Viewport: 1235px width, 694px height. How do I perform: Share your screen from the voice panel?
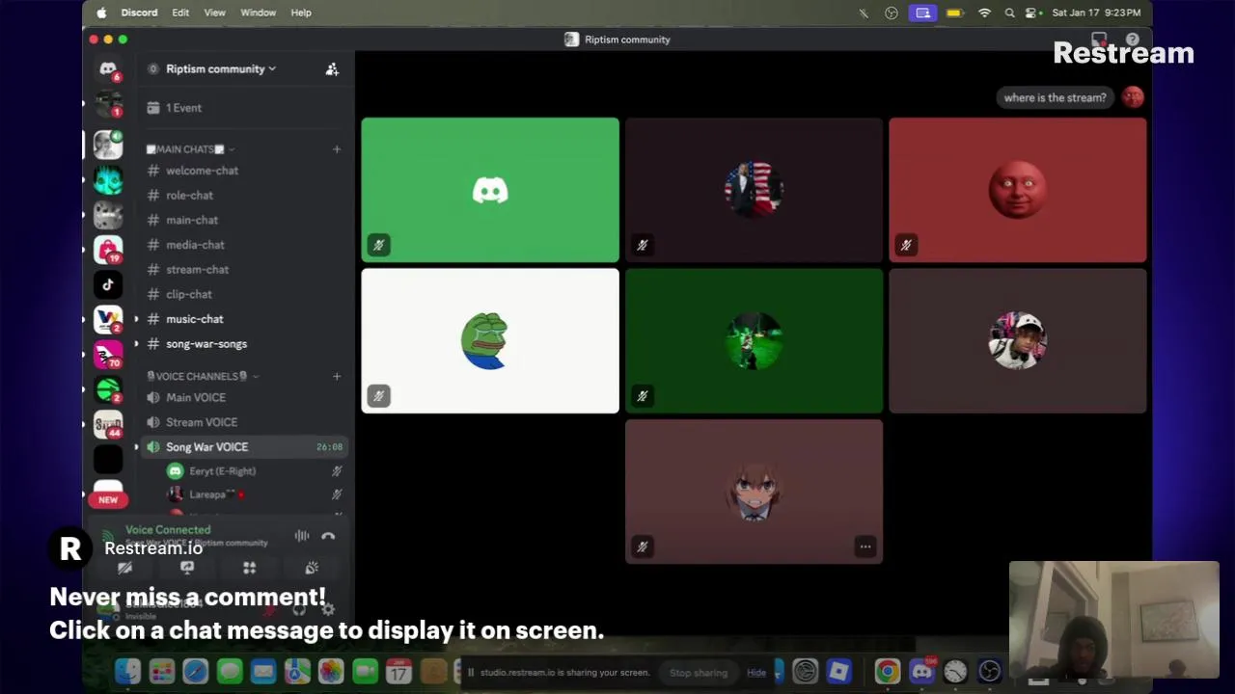(187, 568)
